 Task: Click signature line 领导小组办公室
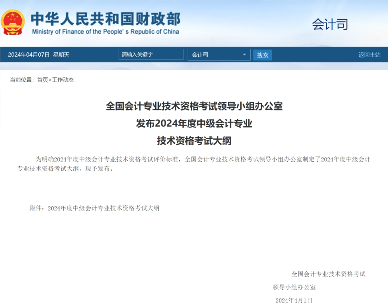(x=294, y=287)
